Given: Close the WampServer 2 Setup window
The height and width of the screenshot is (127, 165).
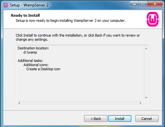Looking at the screenshot, I should pyautogui.click(x=155, y=4).
